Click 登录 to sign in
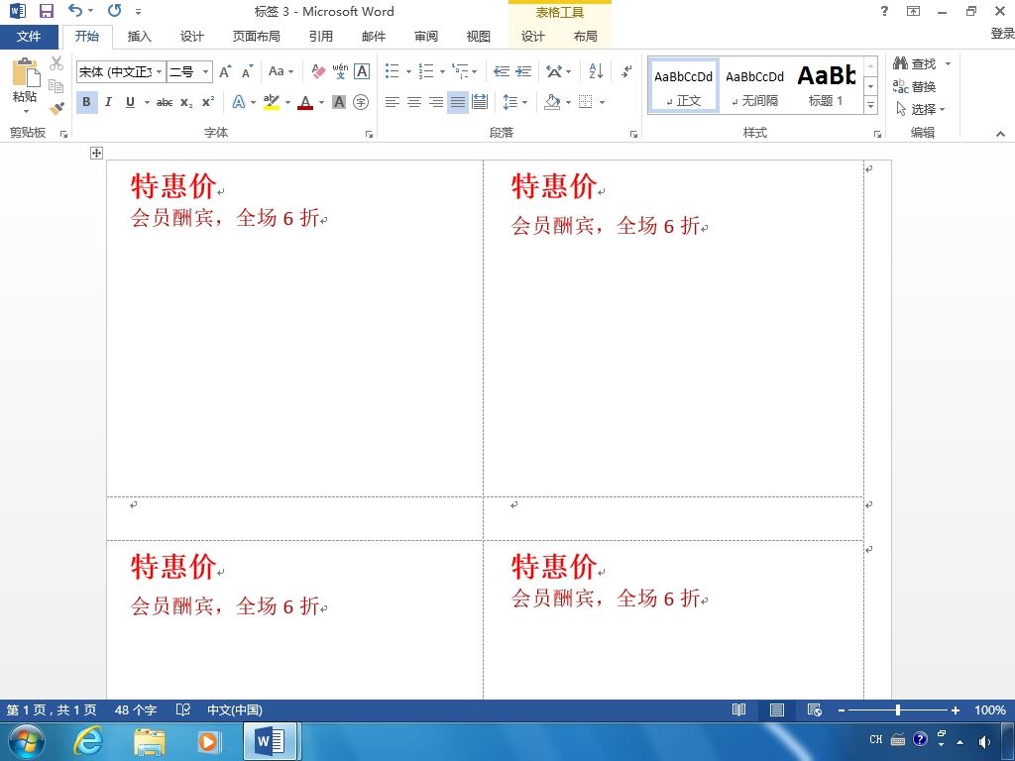Image resolution: width=1015 pixels, height=761 pixels. 1002,33
